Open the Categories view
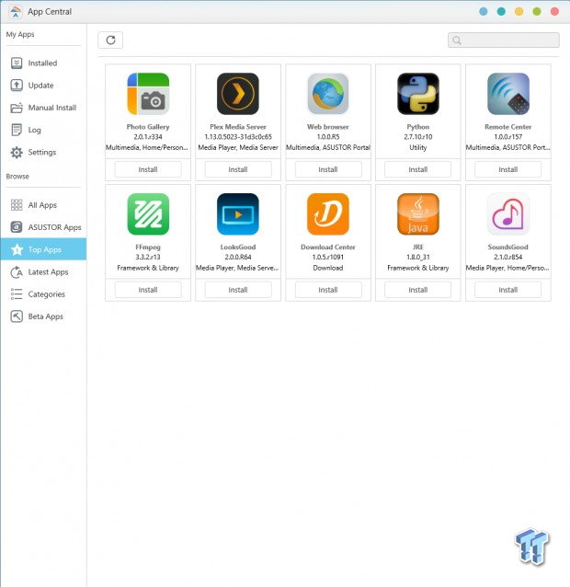 [x=43, y=294]
